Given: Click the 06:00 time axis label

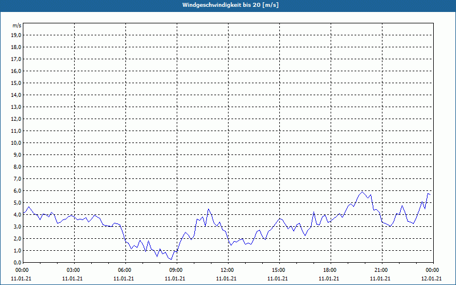Looking at the screenshot, I should coord(125,270).
